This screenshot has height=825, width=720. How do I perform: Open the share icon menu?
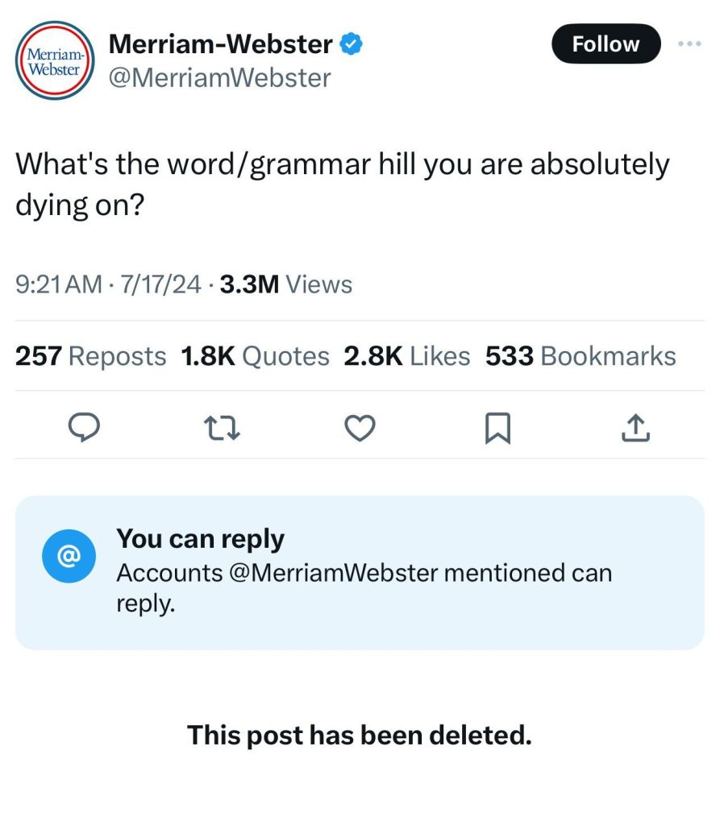pos(635,429)
